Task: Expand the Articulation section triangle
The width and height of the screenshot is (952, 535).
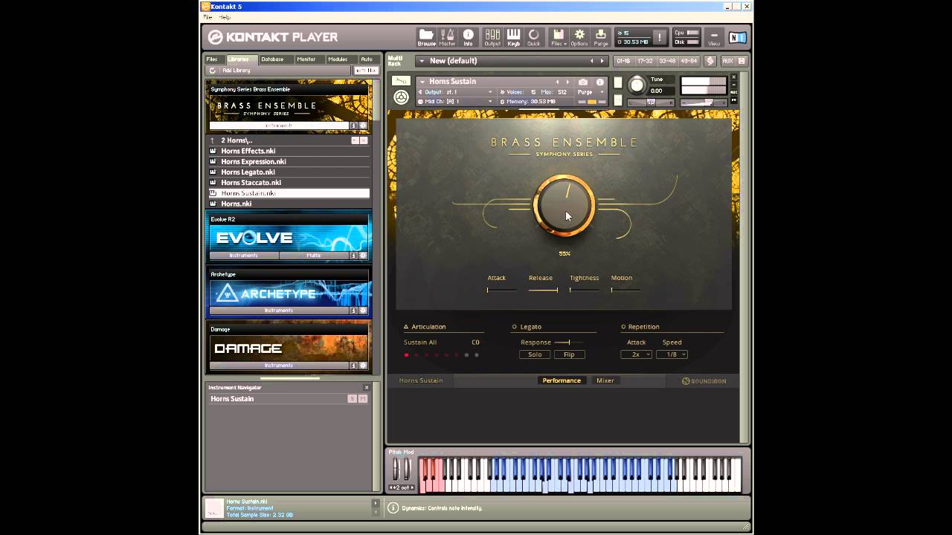Action: click(x=406, y=327)
